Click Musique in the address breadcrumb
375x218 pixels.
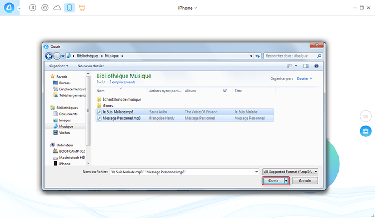coord(112,56)
